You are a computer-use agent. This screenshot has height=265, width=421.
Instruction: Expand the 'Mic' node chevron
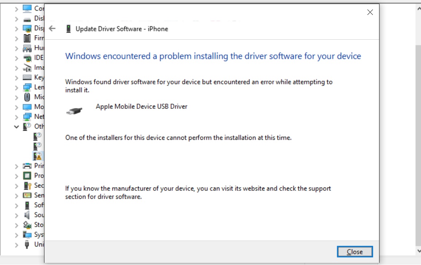[x=16, y=97]
